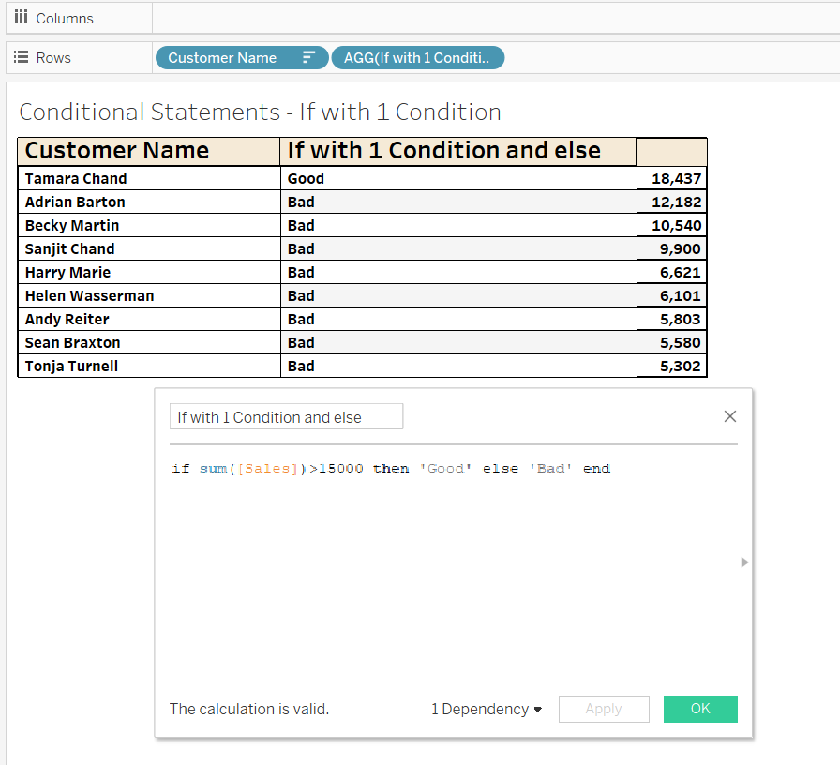840x765 pixels.
Task: Click the 9,900 sales value
Action: click(681, 249)
